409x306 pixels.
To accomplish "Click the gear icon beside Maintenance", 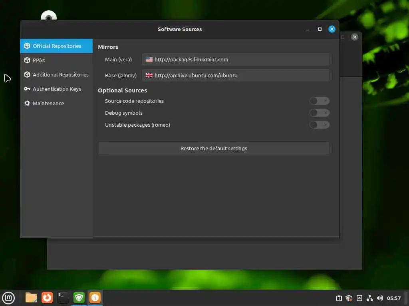I will [27, 103].
